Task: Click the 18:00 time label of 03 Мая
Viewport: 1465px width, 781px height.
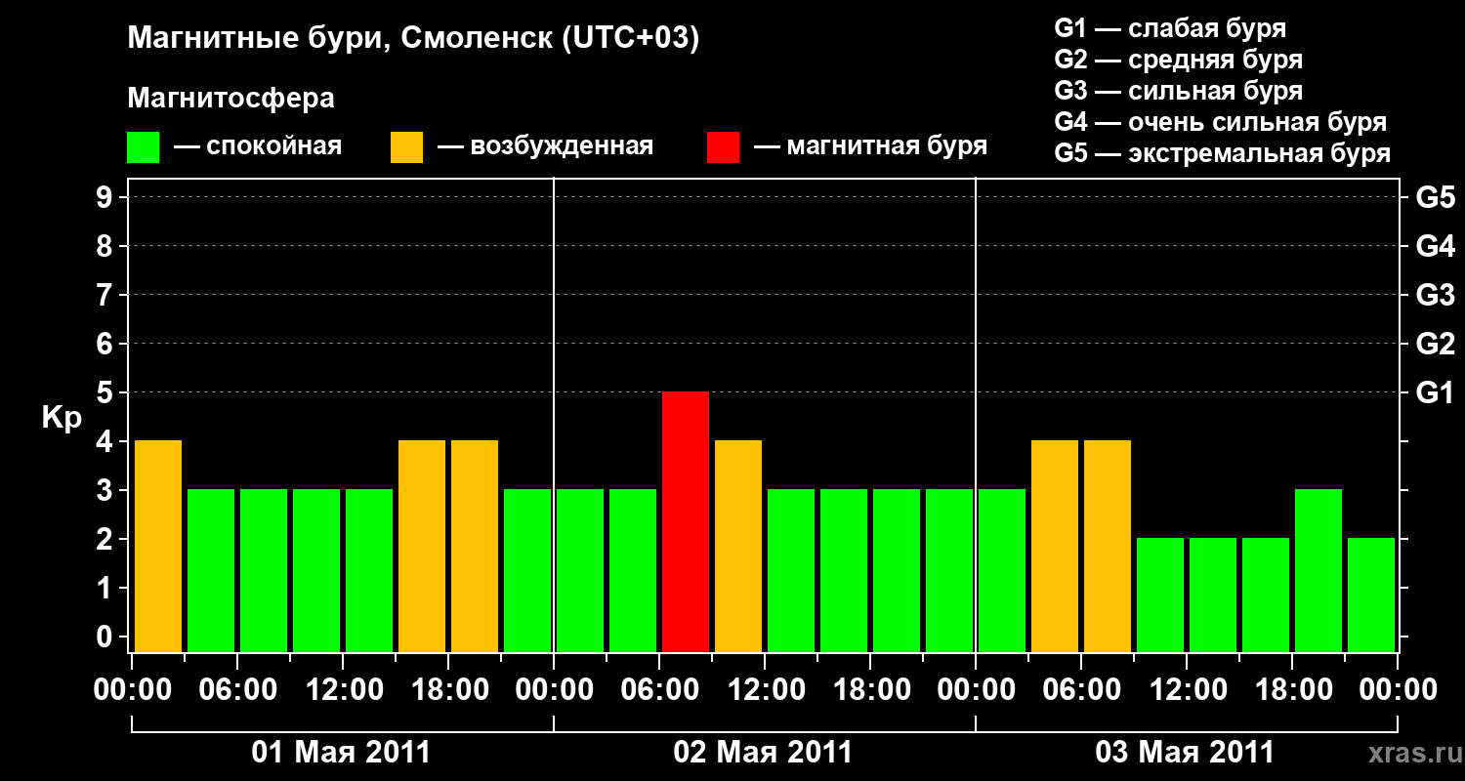Action: point(1292,689)
